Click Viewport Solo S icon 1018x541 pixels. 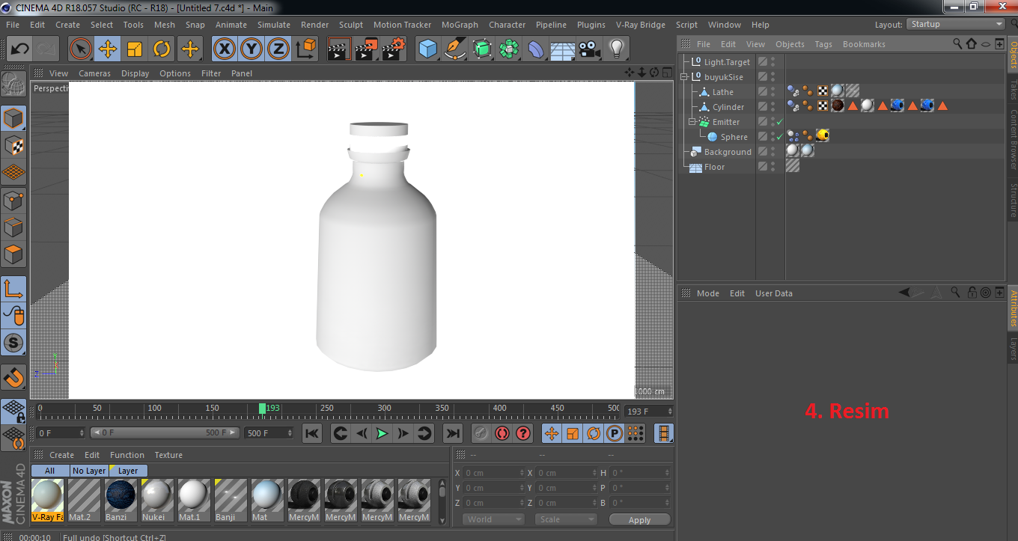pos(13,343)
